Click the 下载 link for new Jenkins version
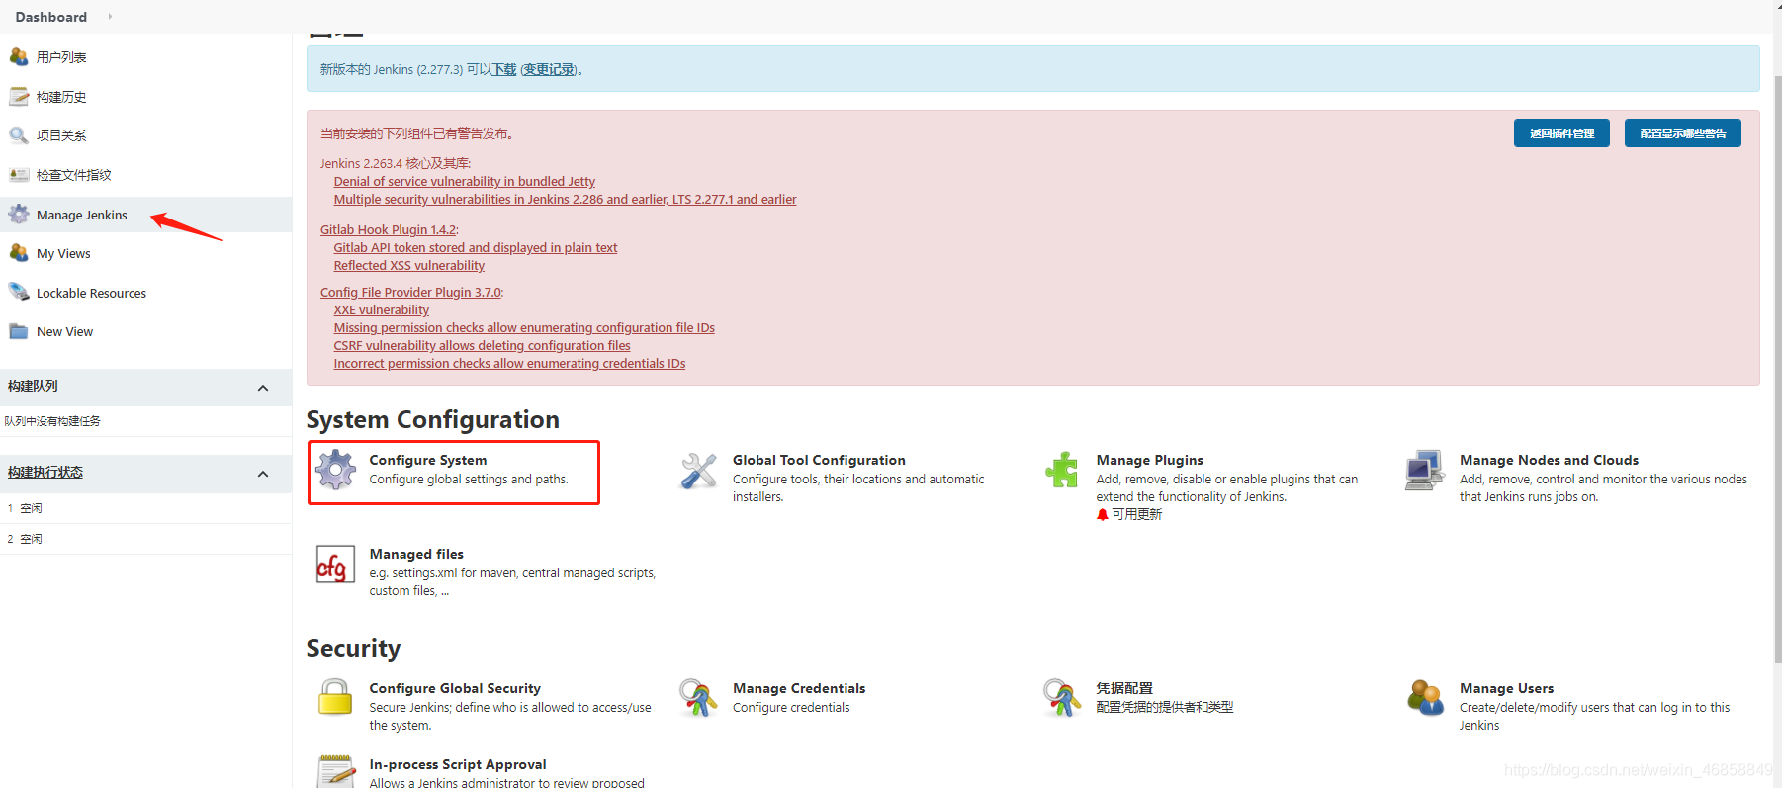 click(504, 69)
